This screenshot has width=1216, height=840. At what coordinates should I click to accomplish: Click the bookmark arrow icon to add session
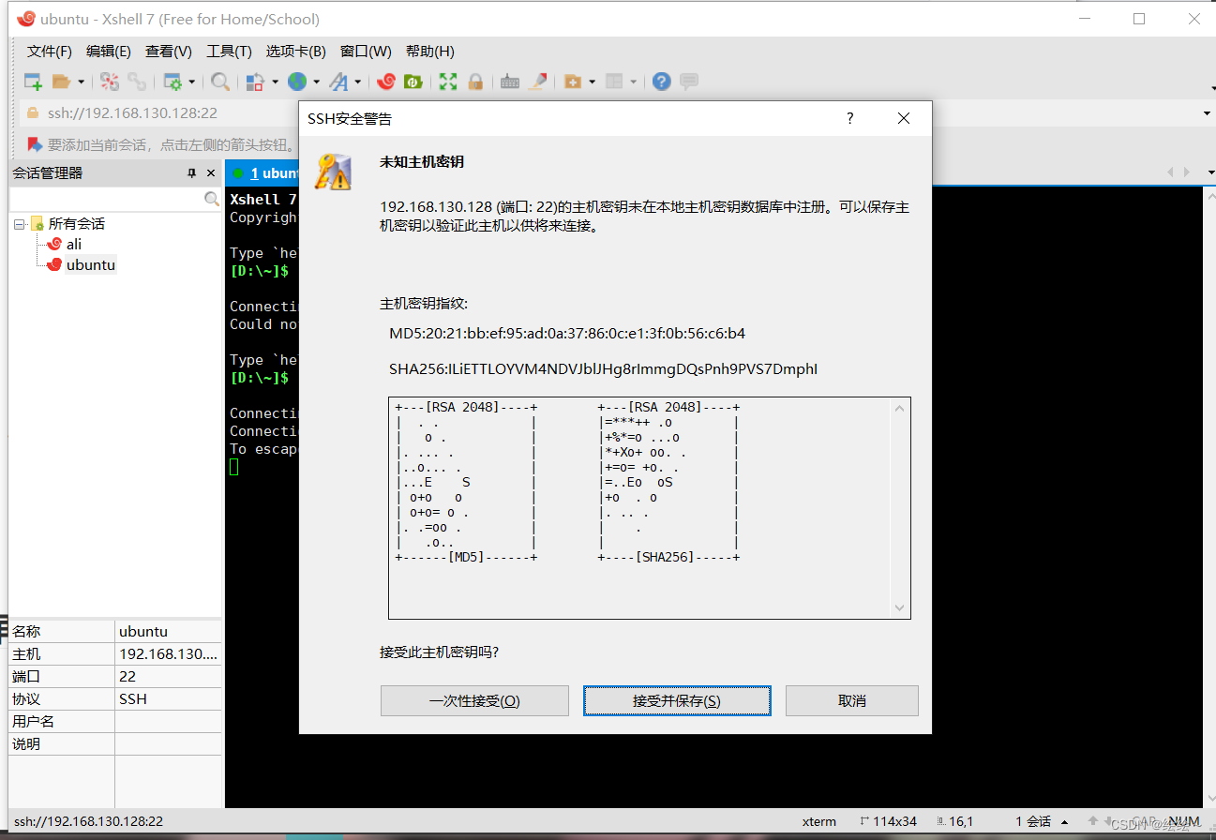click(x=35, y=144)
